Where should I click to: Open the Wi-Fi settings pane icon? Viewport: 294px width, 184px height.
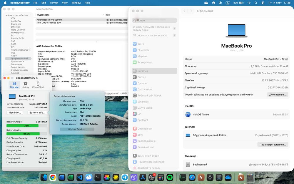135,44
